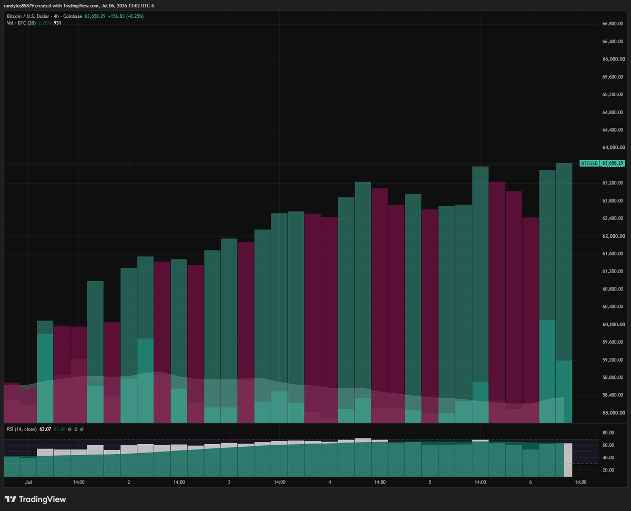The width and height of the screenshot is (631, 511).
Task: Click the 66,800.00 price axis label
Action: pos(613,24)
